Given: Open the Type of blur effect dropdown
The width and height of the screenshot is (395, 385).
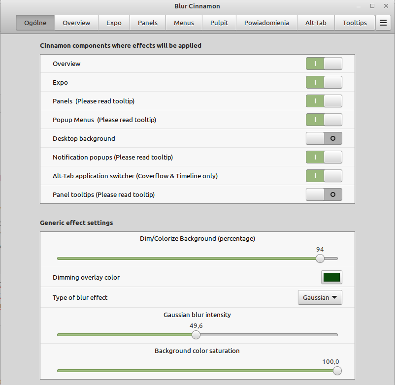Looking at the screenshot, I should (x=320, y=297).
